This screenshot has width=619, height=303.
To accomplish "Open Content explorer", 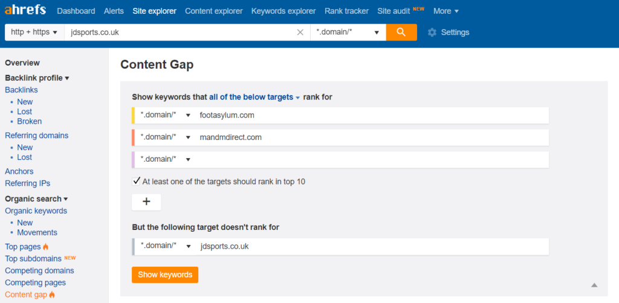I will click(213, 11).
